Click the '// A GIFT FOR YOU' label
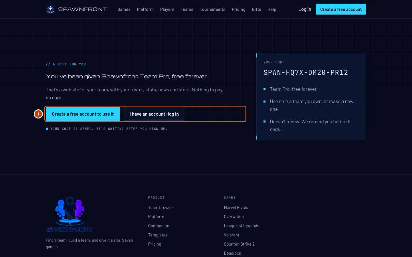412x257 pixels. point(66,64)
